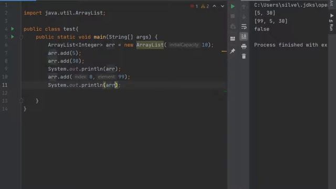Clear console output with trash icon
This screenshot has height=189, width=336.
click(244, 56)
